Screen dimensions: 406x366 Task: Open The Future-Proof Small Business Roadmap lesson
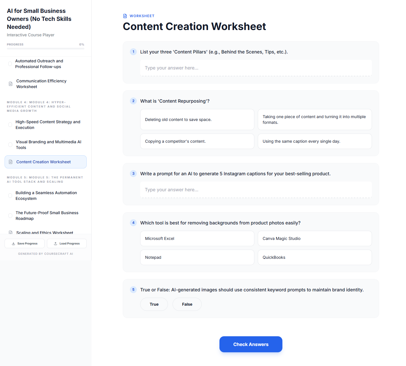click(x=47, y=216)
